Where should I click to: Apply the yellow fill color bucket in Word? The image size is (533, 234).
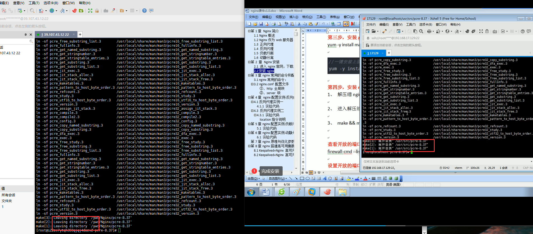[349, 178]
